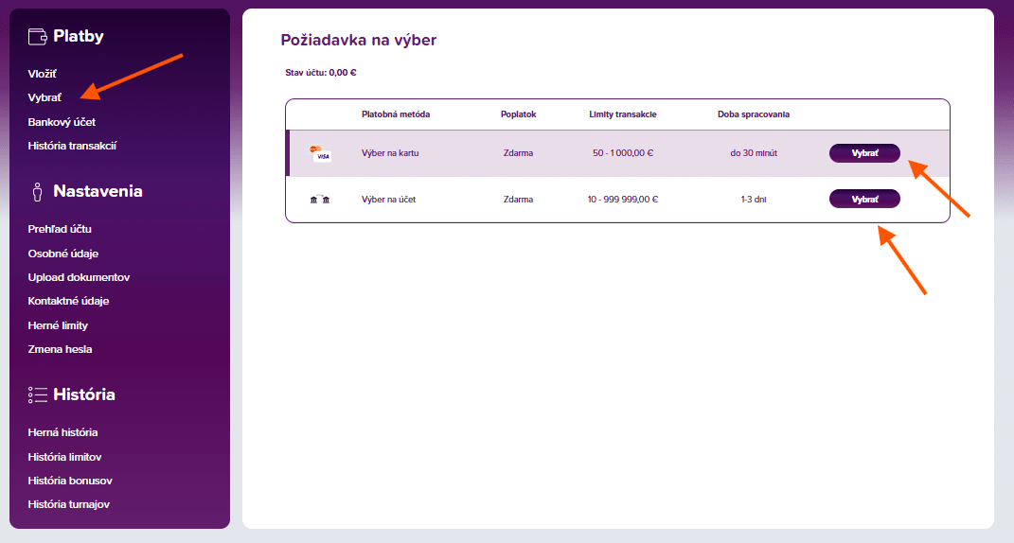Viewport: 1014px width, 543px height.
Task: Open História bonusov
Action: tap(70, 481)
